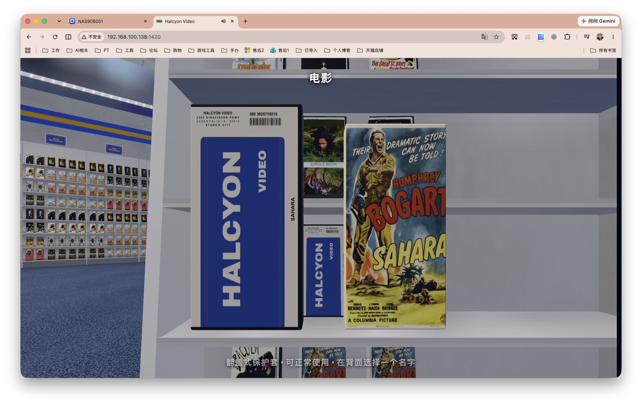Open the 购物 bookmark folder
This screenshot has height=405, width=642.
coord(173,50)
